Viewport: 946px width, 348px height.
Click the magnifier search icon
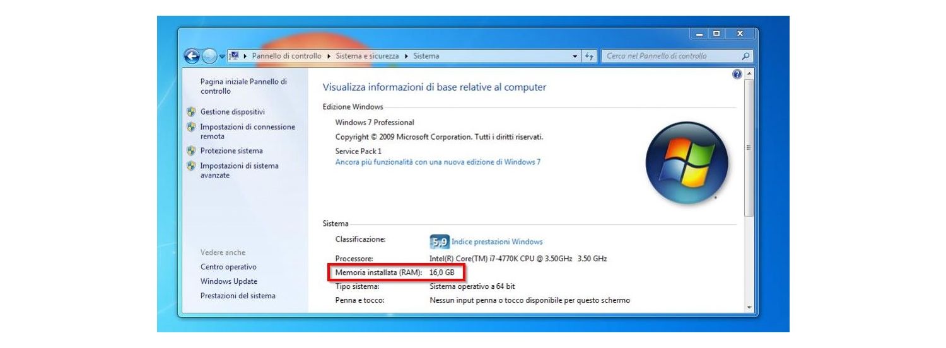click(746, 56)
